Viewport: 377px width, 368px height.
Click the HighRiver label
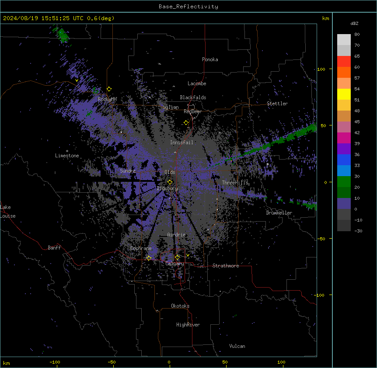click(188, 325)
